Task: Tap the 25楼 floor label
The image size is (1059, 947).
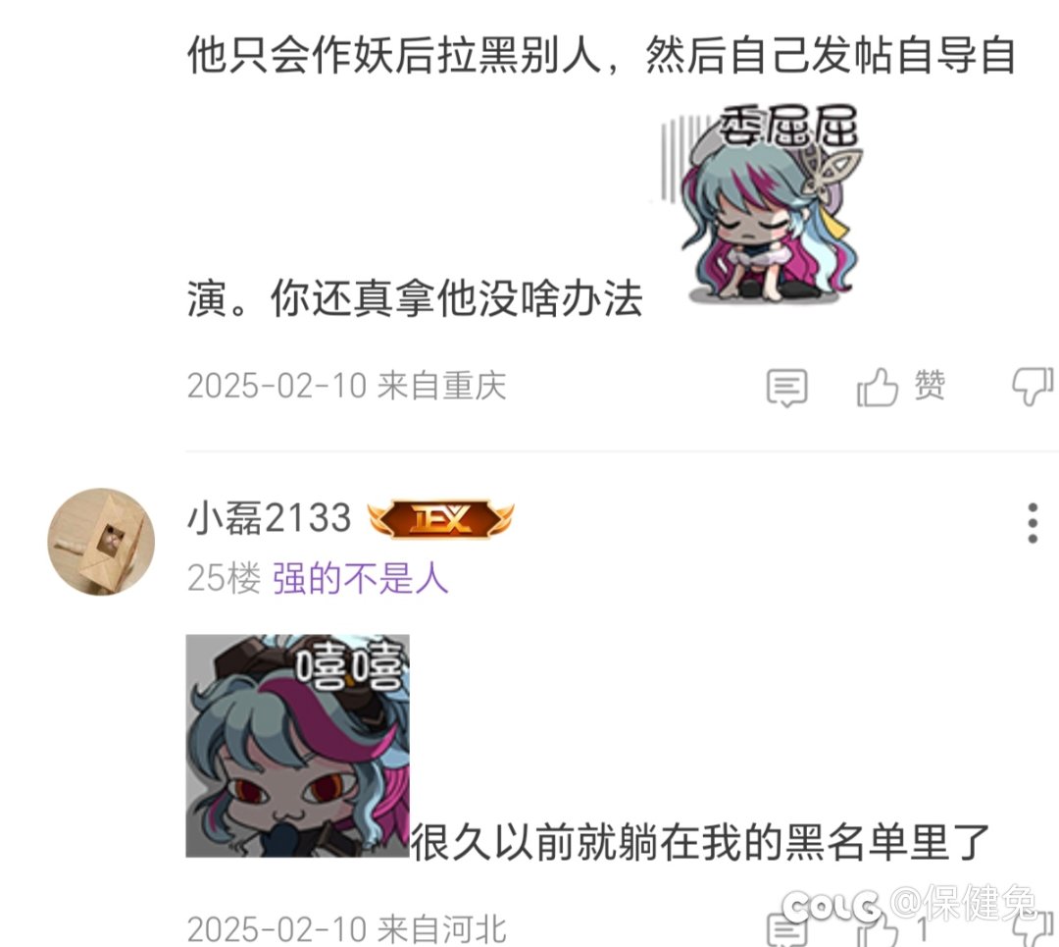Action: click(224, 579)
